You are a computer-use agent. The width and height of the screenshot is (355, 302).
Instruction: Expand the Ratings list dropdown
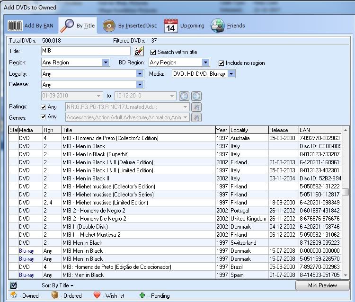[x=185, y=107]
